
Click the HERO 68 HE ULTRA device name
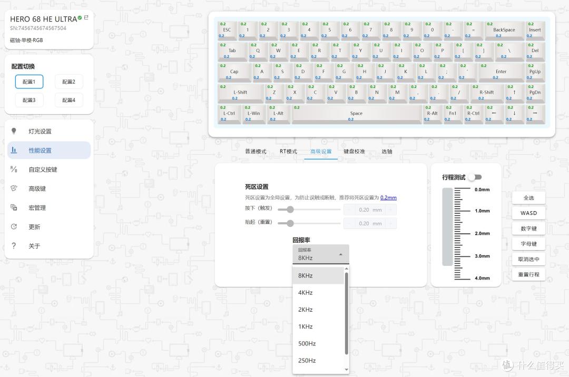pos(44,19)
